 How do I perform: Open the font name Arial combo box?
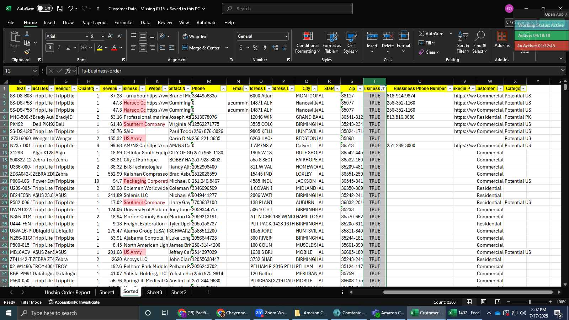(67, 36)
